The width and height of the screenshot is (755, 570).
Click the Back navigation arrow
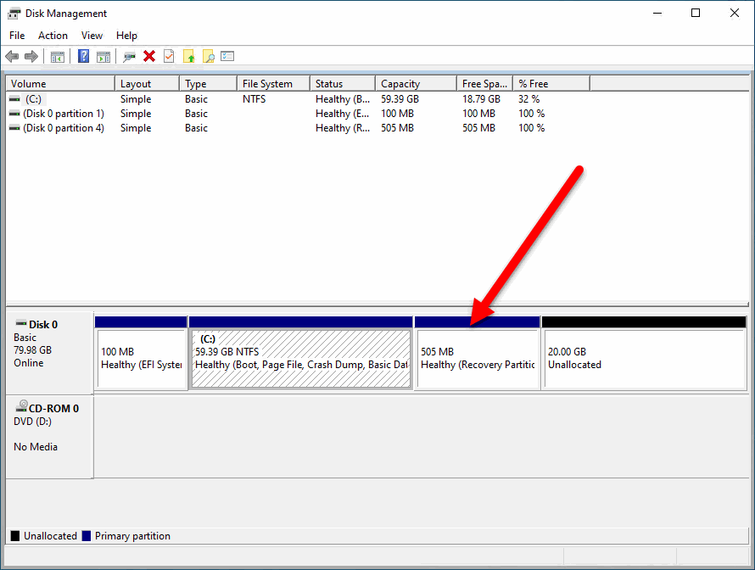[x=11, y=56]
